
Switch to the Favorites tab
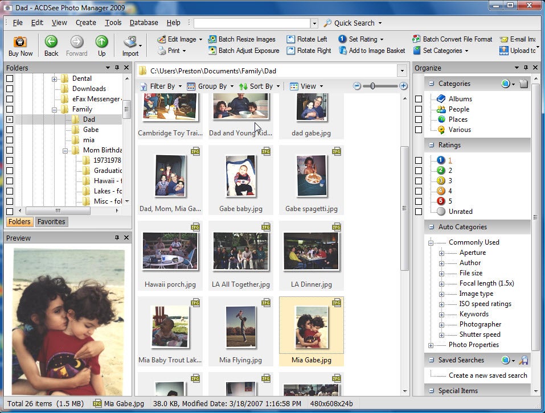[x=51, y=222]
